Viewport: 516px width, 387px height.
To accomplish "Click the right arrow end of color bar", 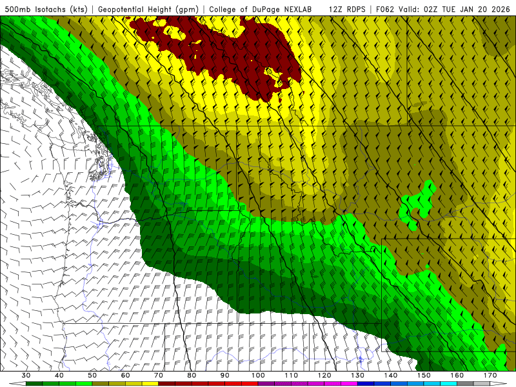I will coord(499,383).
